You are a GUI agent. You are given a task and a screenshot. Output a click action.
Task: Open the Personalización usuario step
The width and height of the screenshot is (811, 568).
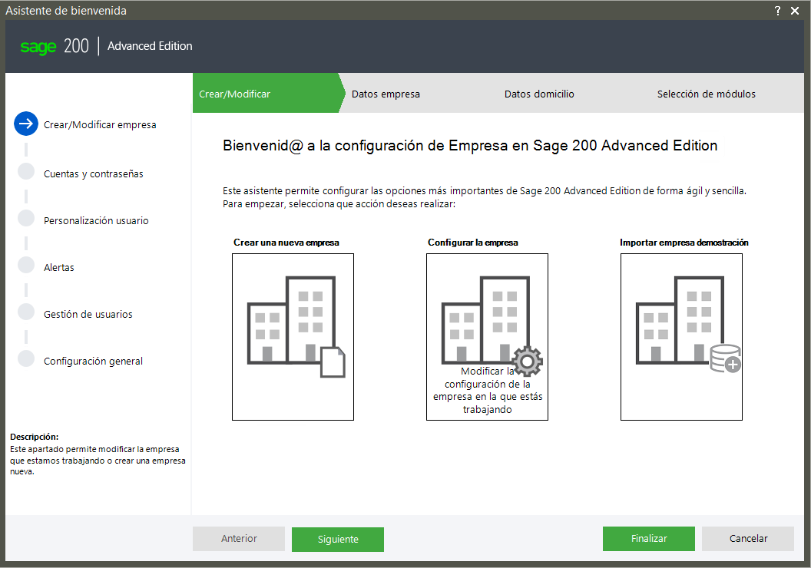(x=96, y=221)
